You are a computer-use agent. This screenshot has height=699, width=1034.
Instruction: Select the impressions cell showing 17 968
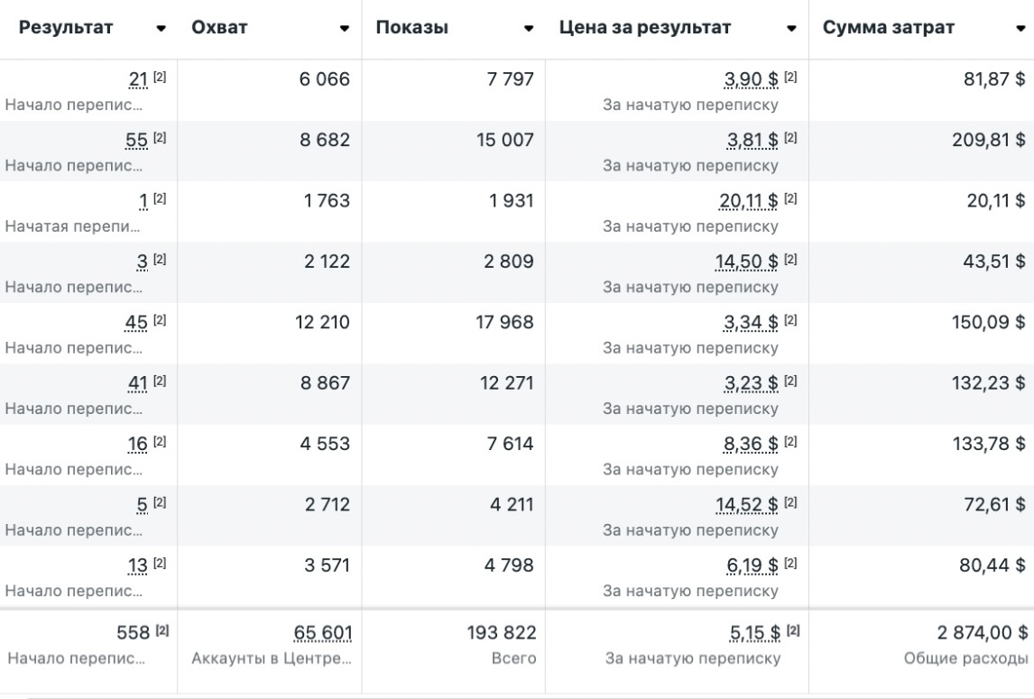click(x=504, y=323)
